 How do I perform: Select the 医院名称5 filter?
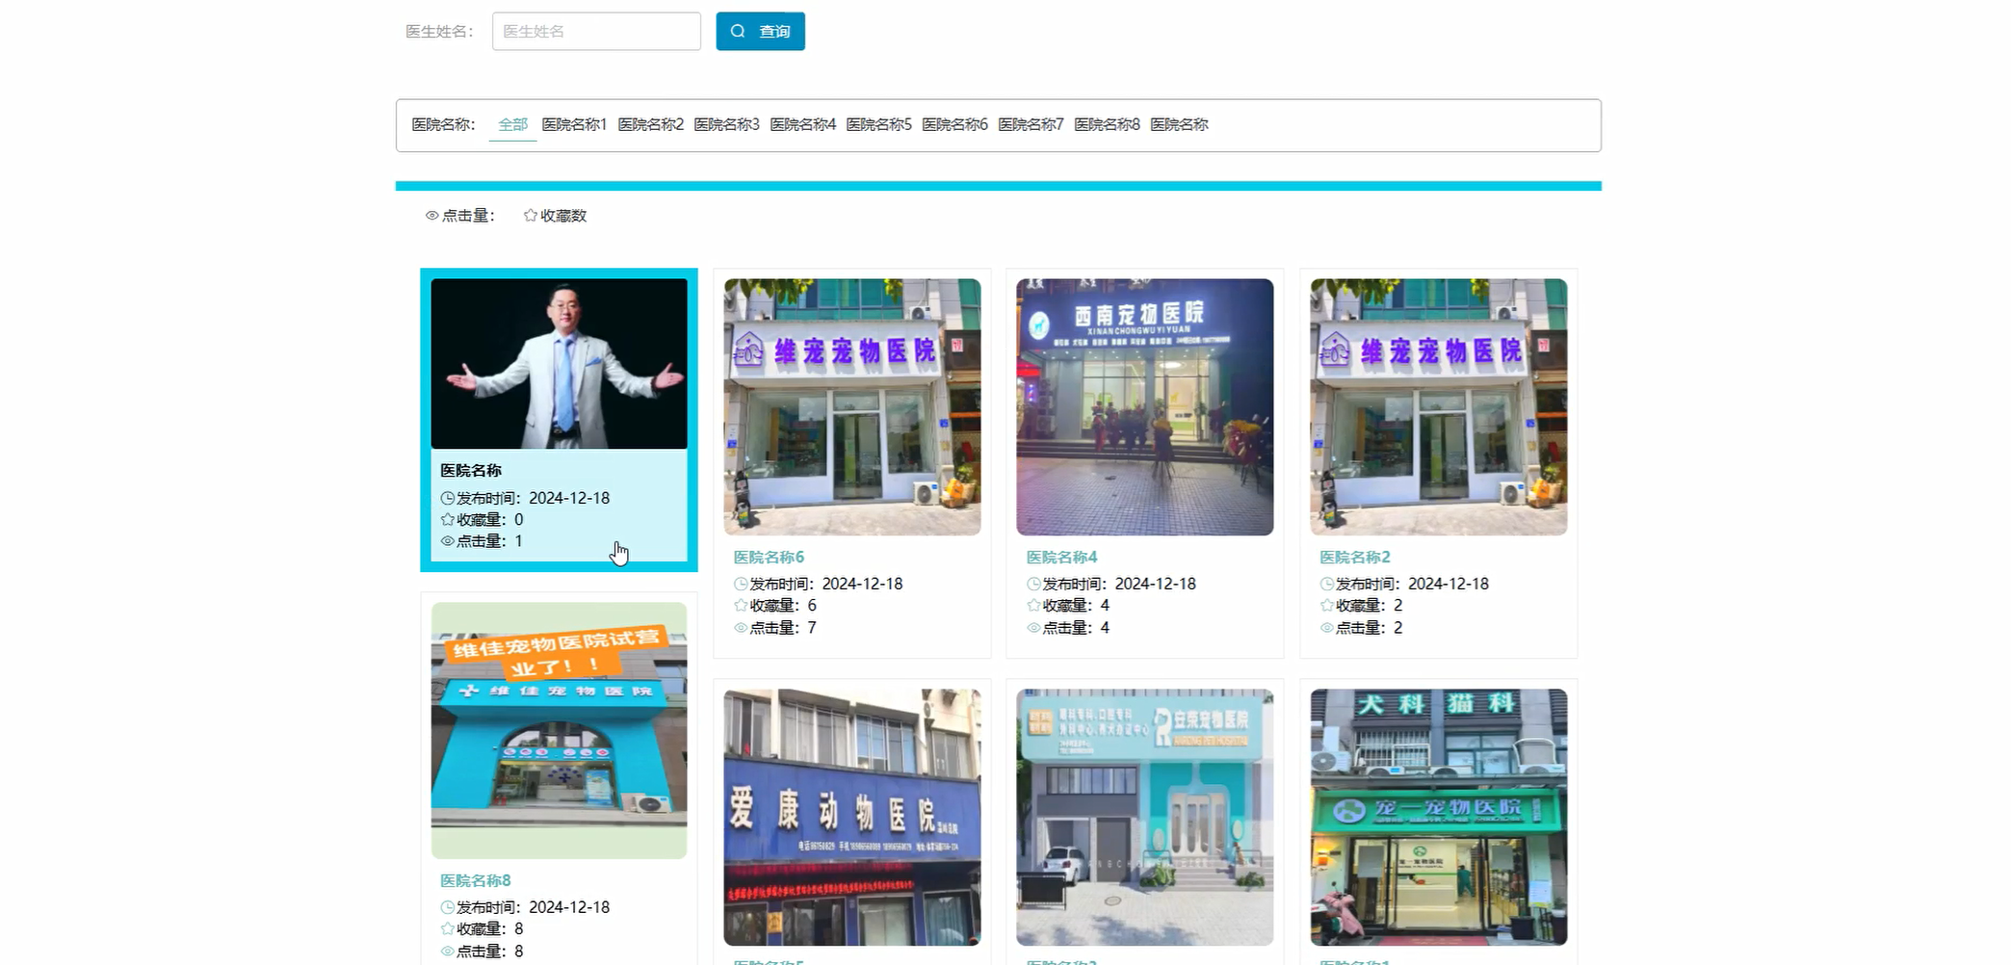[878, 124]
